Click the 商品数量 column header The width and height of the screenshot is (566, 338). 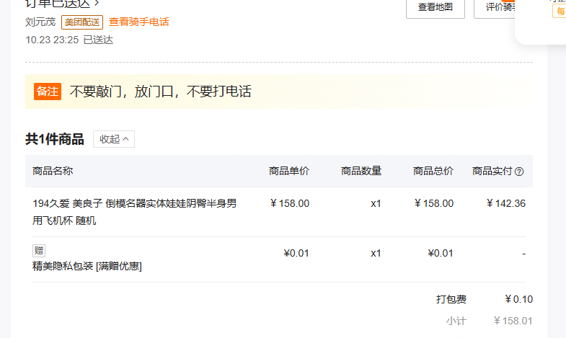point(361,171)
